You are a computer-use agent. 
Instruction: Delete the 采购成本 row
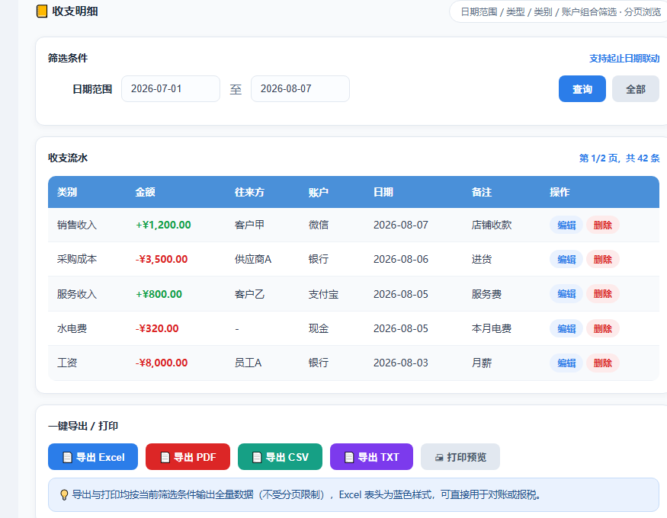(x=603, y=259)
